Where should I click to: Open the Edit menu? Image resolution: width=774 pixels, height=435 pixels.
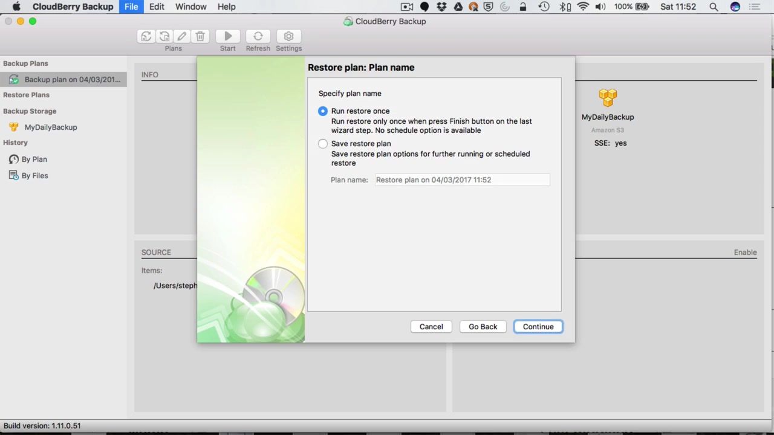[x=157, y=7]
